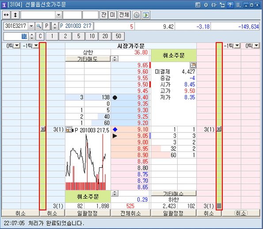This screenshot has width=263, height=229.
Task: Open the settings gear icon in toolbar
Action: (137, 15)
